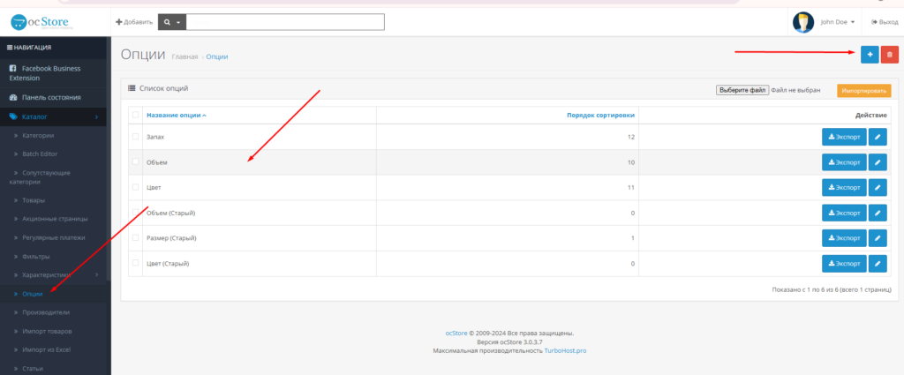
Task: Collapse the Каталог menu section
Action: [x=53, y=116]
